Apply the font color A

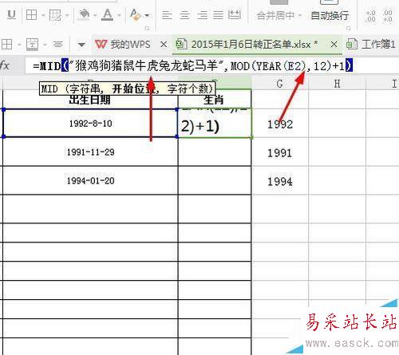[x=108, y=14]
